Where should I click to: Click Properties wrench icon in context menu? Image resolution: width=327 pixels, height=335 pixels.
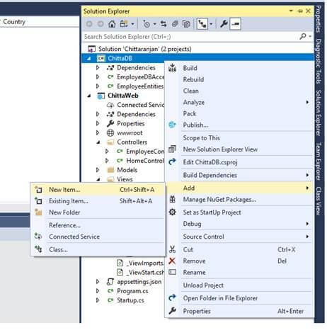172,311
